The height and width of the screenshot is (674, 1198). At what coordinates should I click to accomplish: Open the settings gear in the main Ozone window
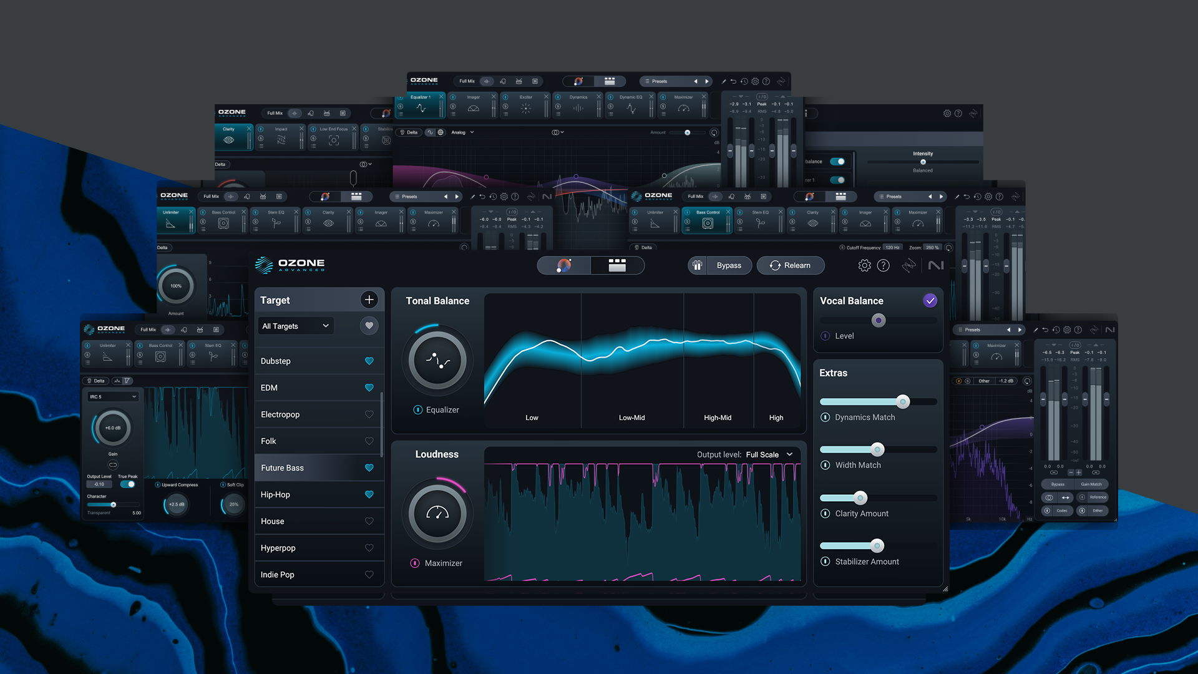[x=864, y=266]
